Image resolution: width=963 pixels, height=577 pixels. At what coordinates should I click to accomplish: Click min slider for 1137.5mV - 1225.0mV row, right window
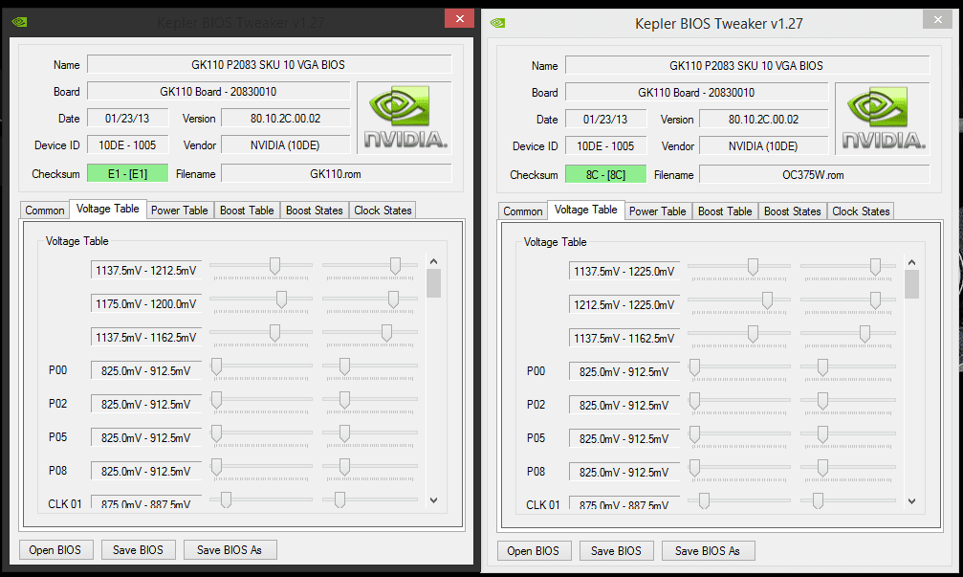pos(753,267)
